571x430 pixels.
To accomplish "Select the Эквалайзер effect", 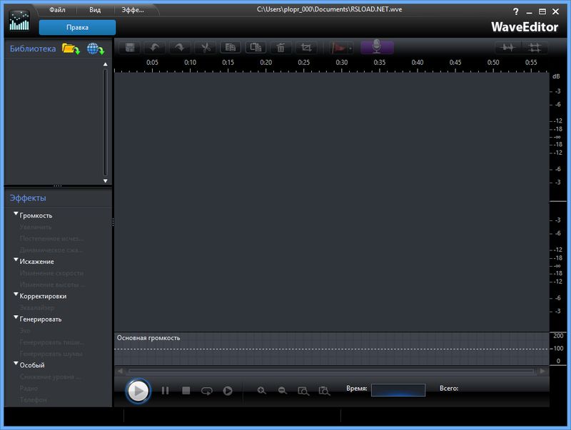I will [x=37, y=308].
